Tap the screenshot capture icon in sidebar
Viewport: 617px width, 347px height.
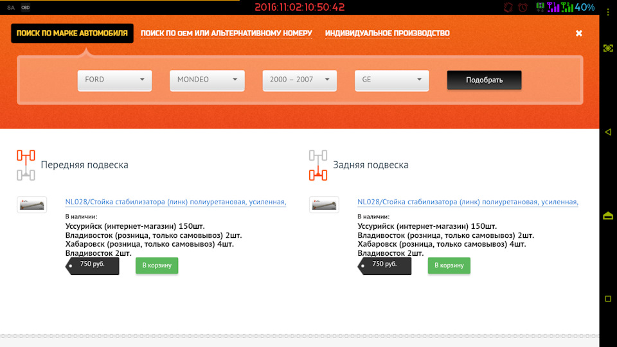tap(608, 48)
